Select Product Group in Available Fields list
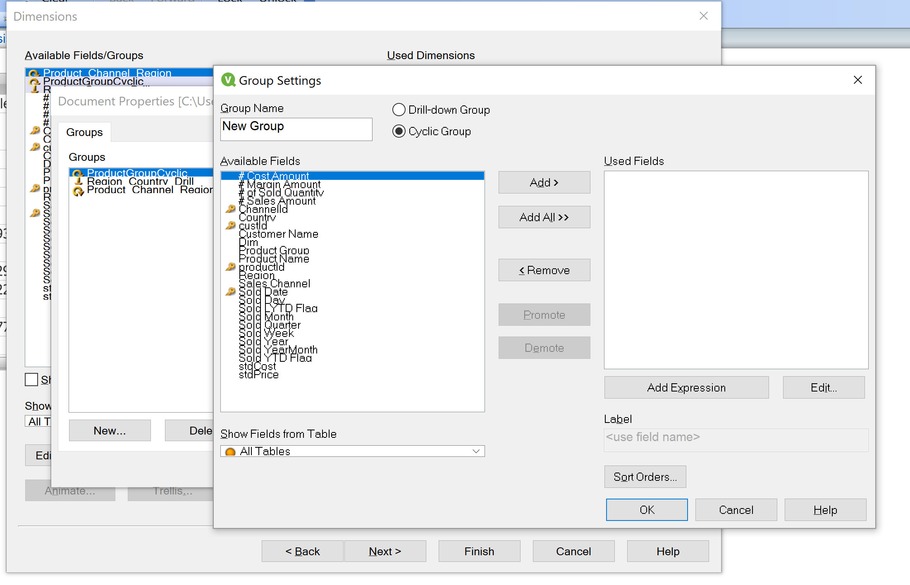Image resolution: width=910 pixels, height=585 pixels. coord(274,251)
